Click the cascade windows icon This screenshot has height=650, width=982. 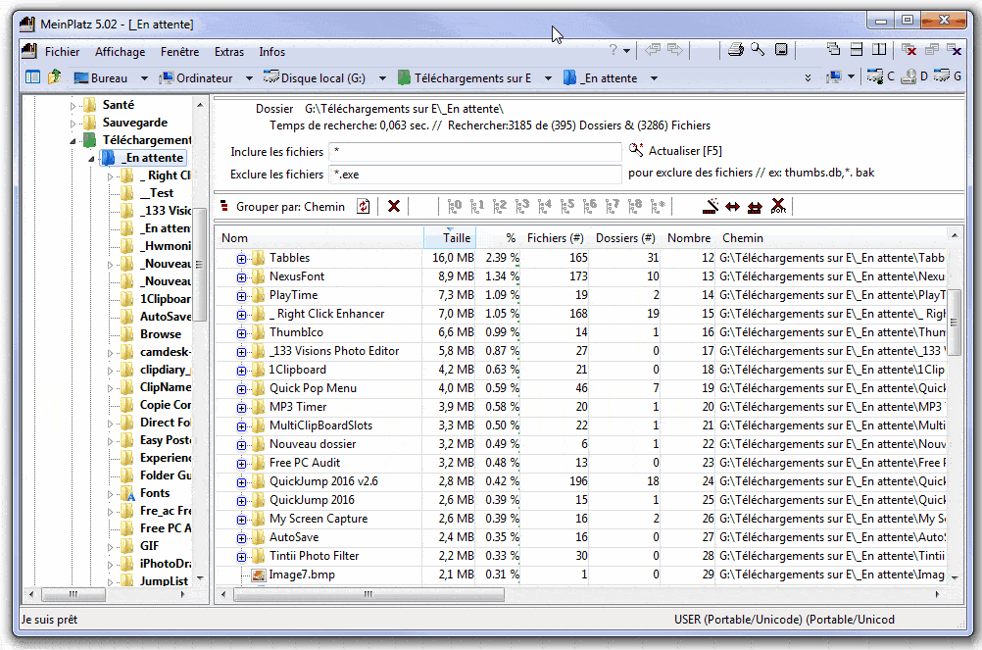point(833,49)
